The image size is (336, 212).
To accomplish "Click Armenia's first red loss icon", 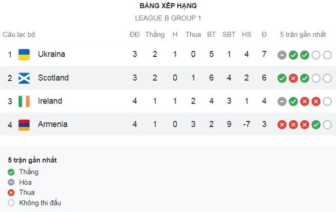I will [282, 125].
